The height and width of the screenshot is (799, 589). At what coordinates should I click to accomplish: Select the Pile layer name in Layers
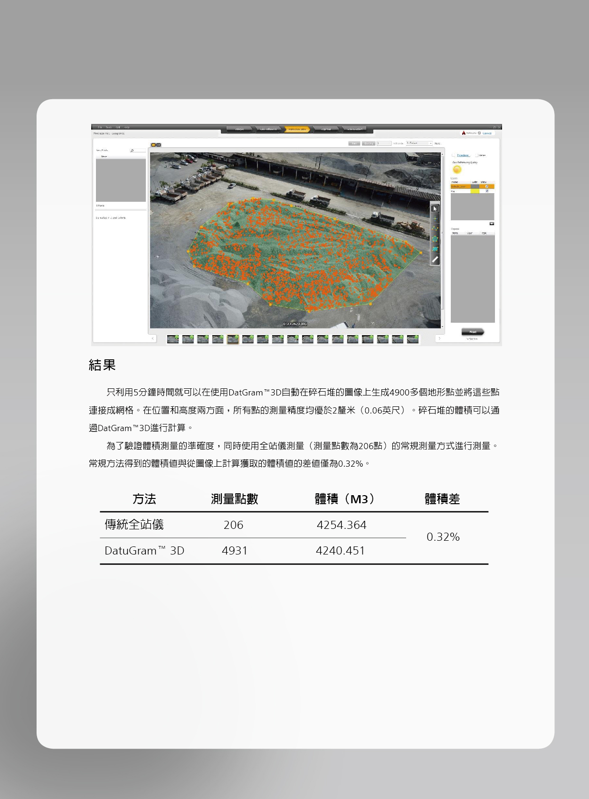pyautogui.click(x=453, y=191)
